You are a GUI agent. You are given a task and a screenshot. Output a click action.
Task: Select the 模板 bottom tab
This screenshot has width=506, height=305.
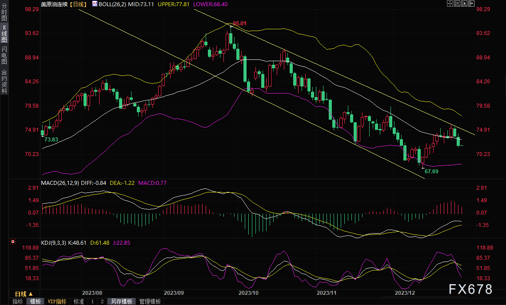tap(36, 301)
